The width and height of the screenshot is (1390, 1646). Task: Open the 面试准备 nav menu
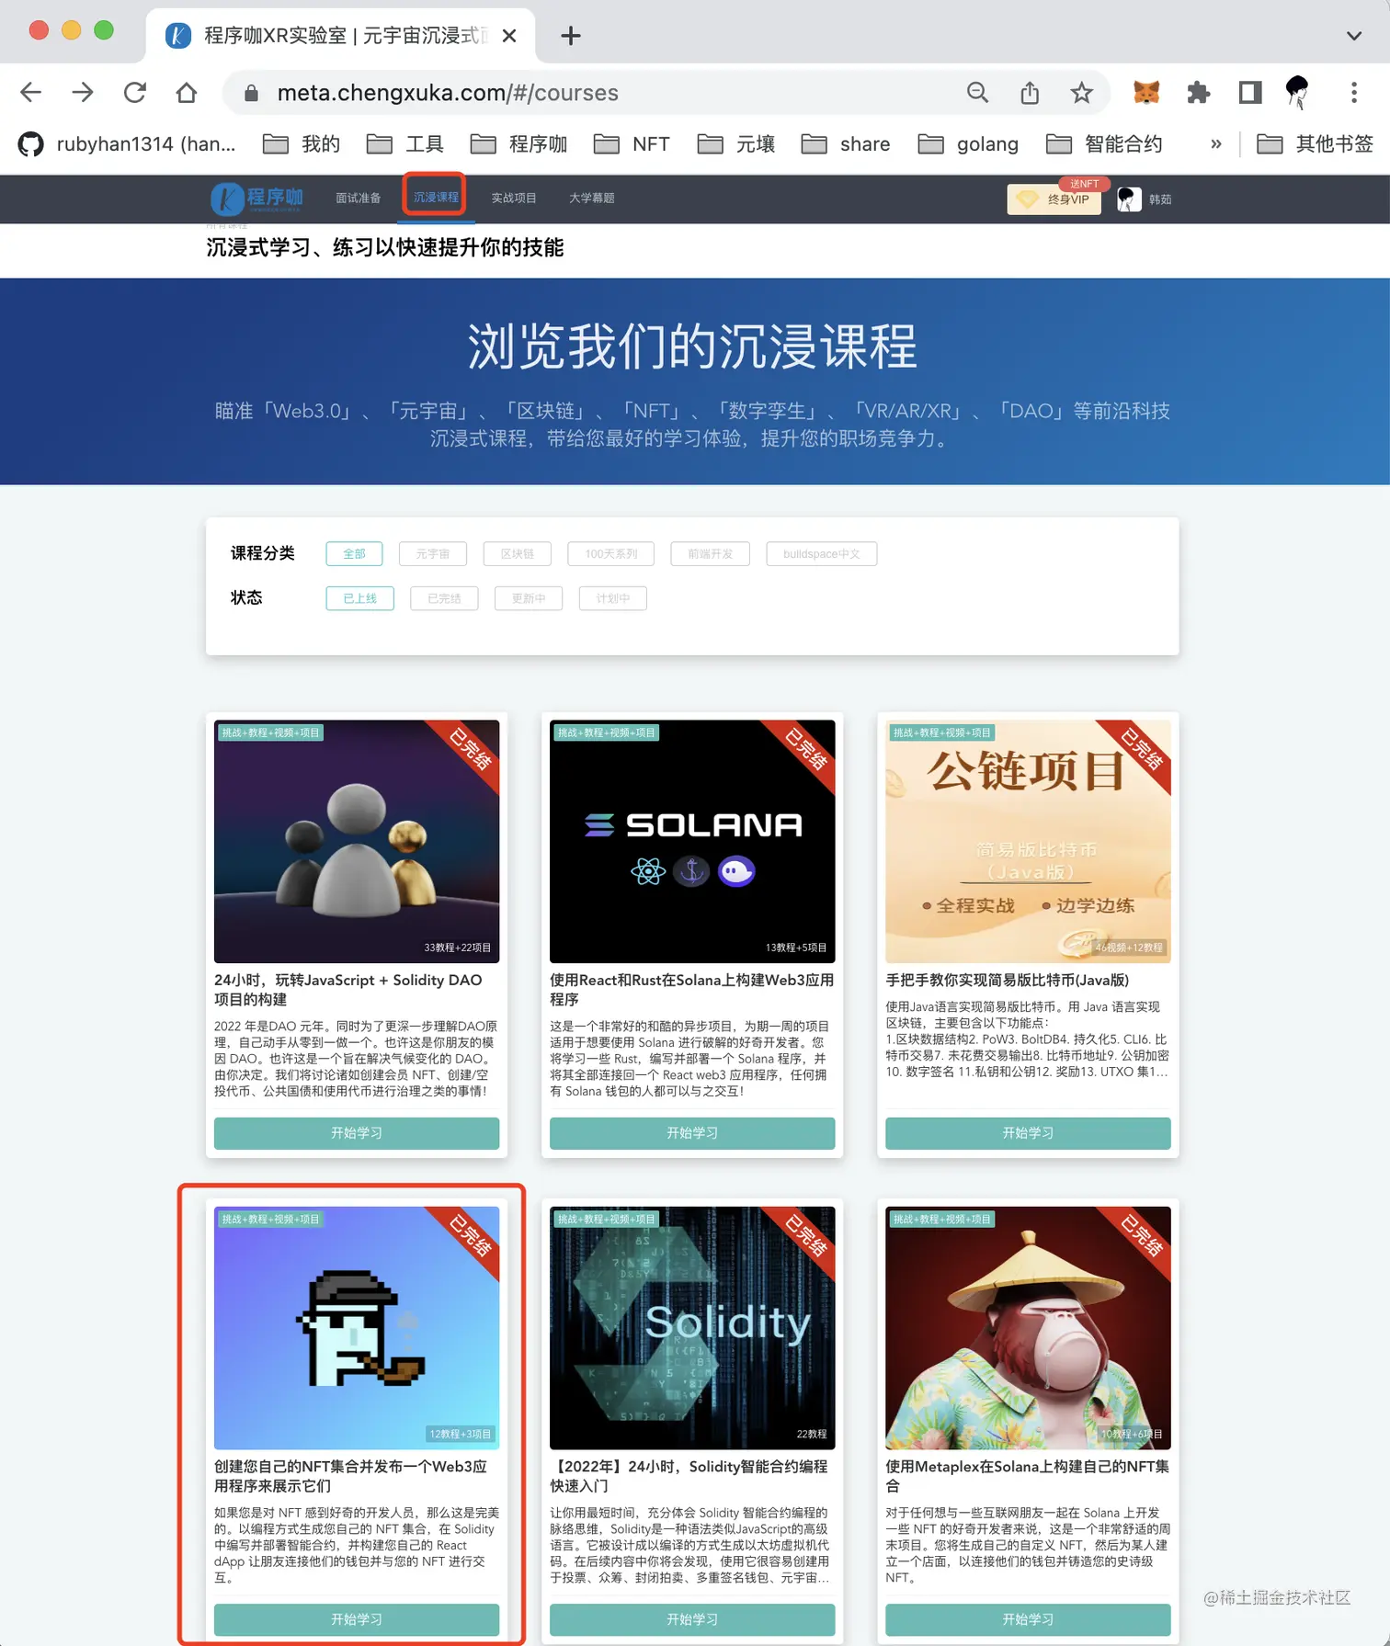[x=358, y=199]
